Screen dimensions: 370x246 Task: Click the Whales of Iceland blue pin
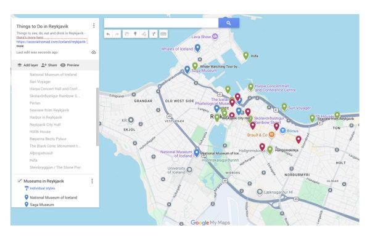click(197, 48)
